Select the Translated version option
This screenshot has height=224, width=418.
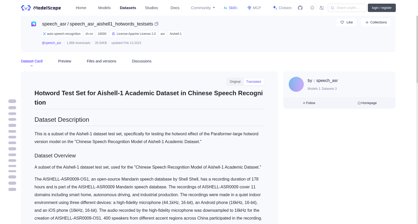tap(253, 82)
